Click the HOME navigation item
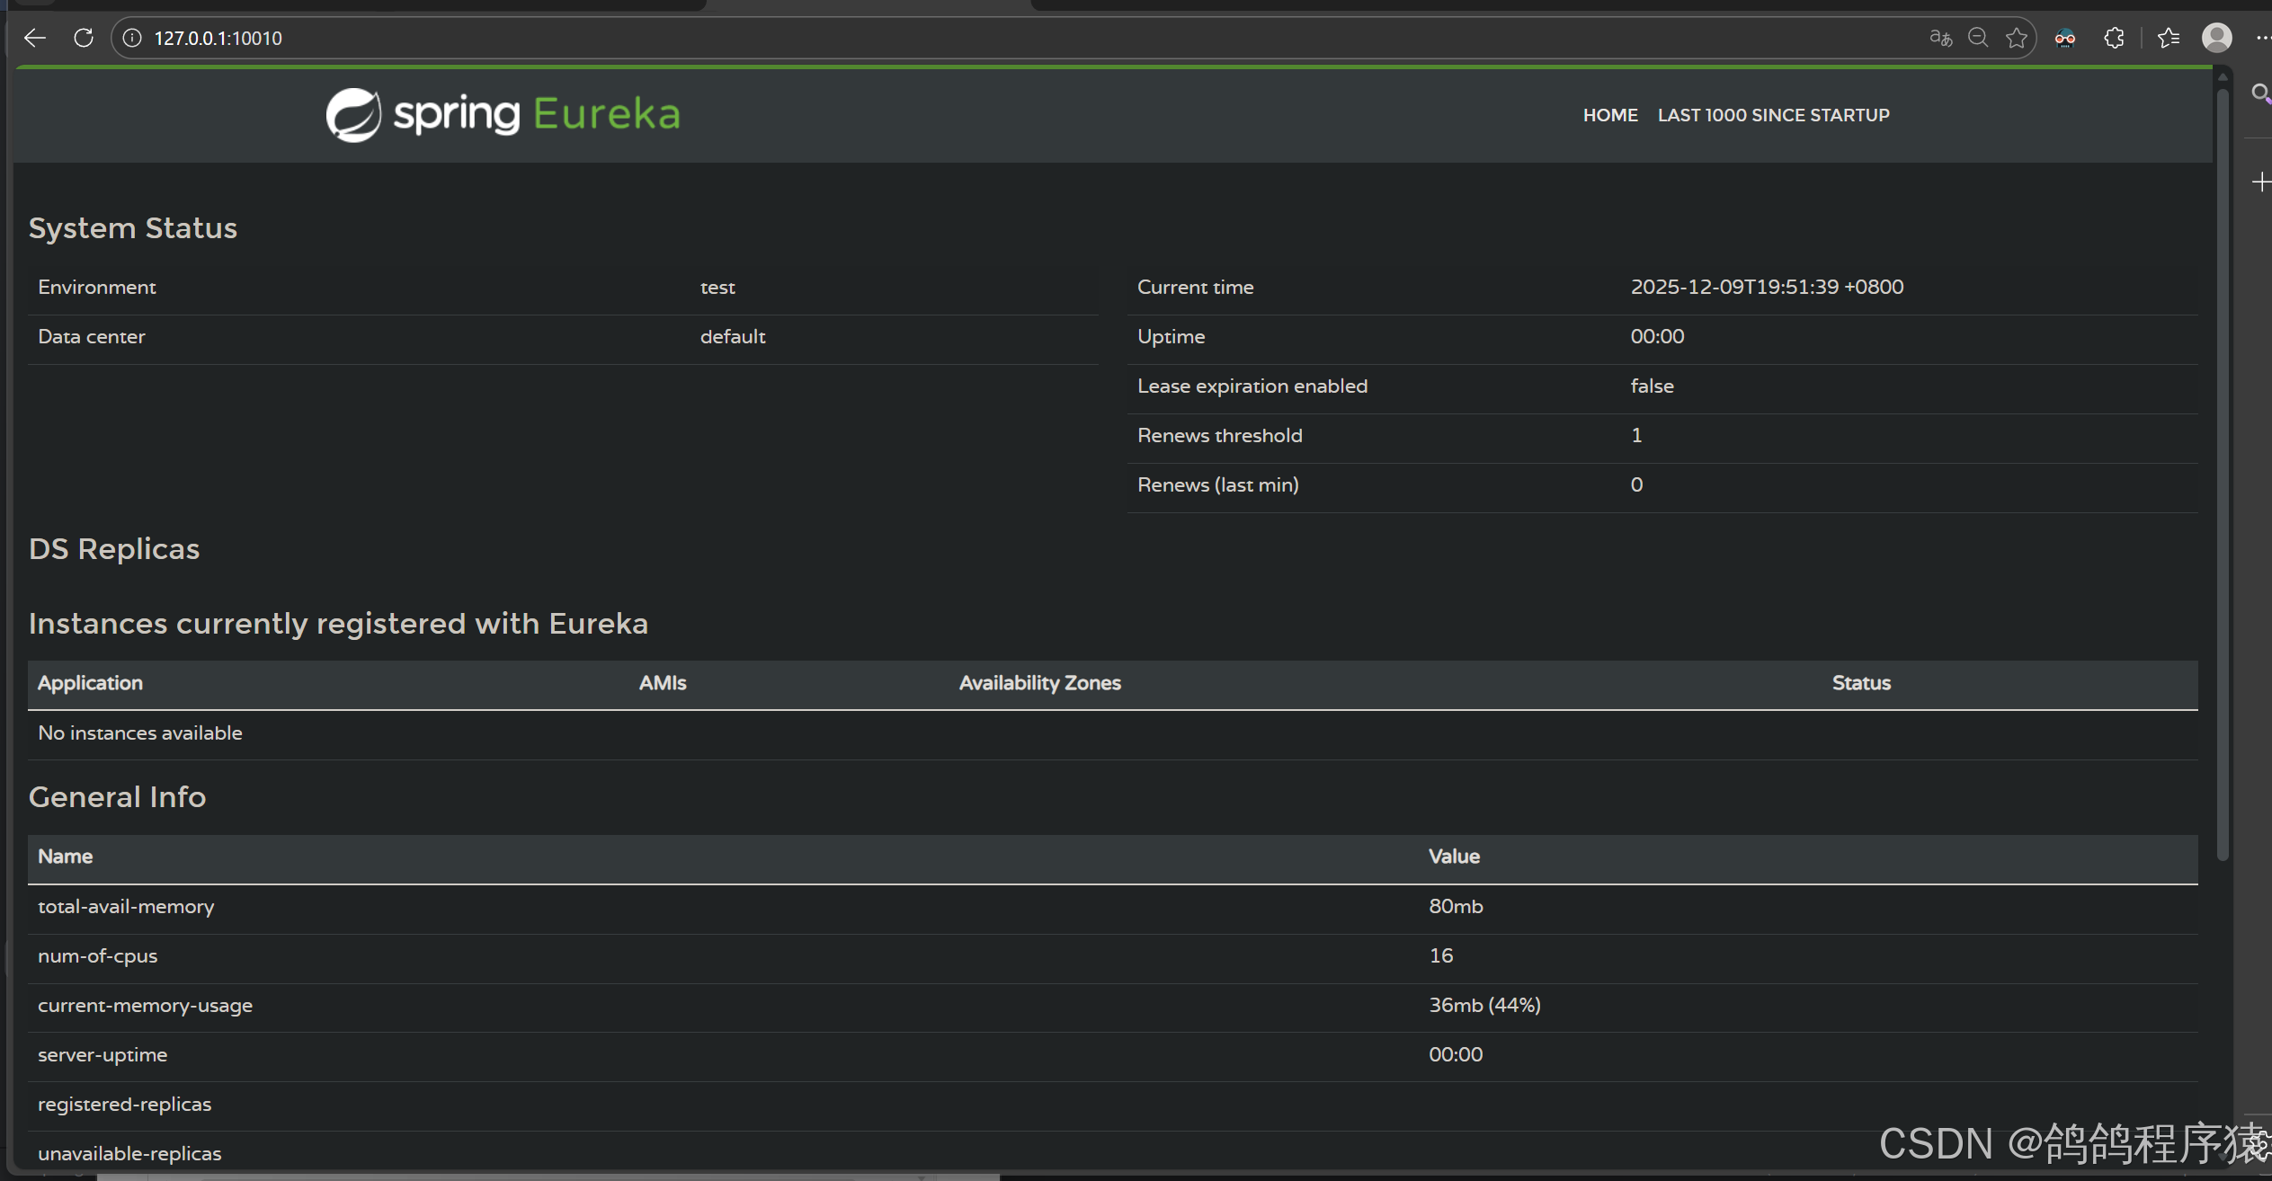The width and height of the screenshot is (2272, 1181). (x=1609, y=115)
